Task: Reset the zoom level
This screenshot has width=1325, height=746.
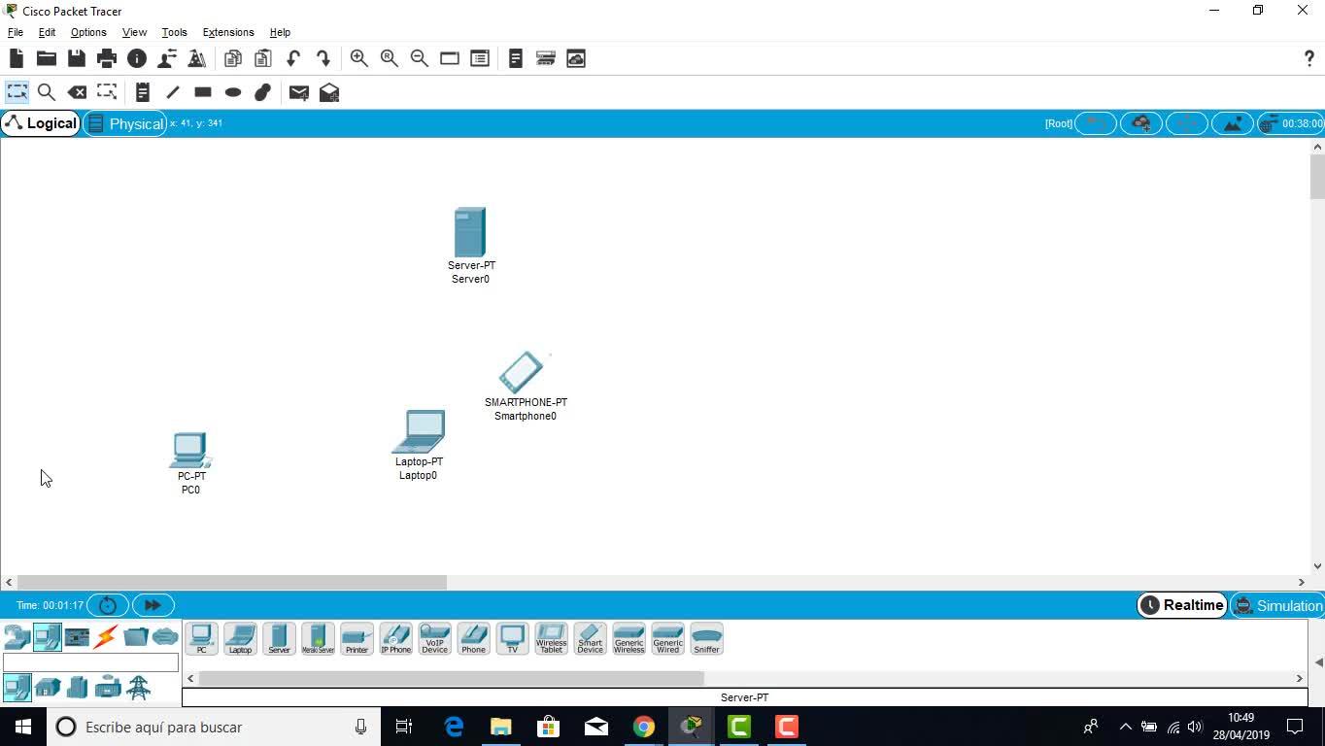Action: coord(390,58)
